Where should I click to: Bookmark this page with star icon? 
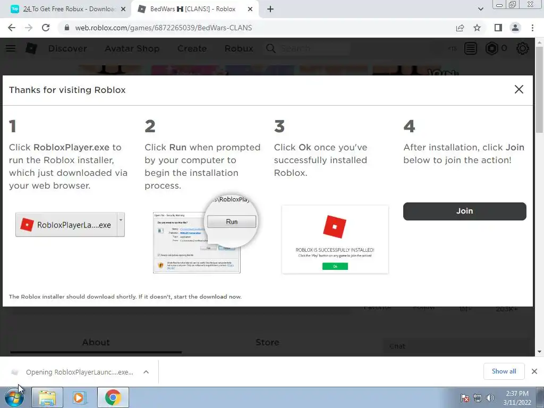click(477, 28)
